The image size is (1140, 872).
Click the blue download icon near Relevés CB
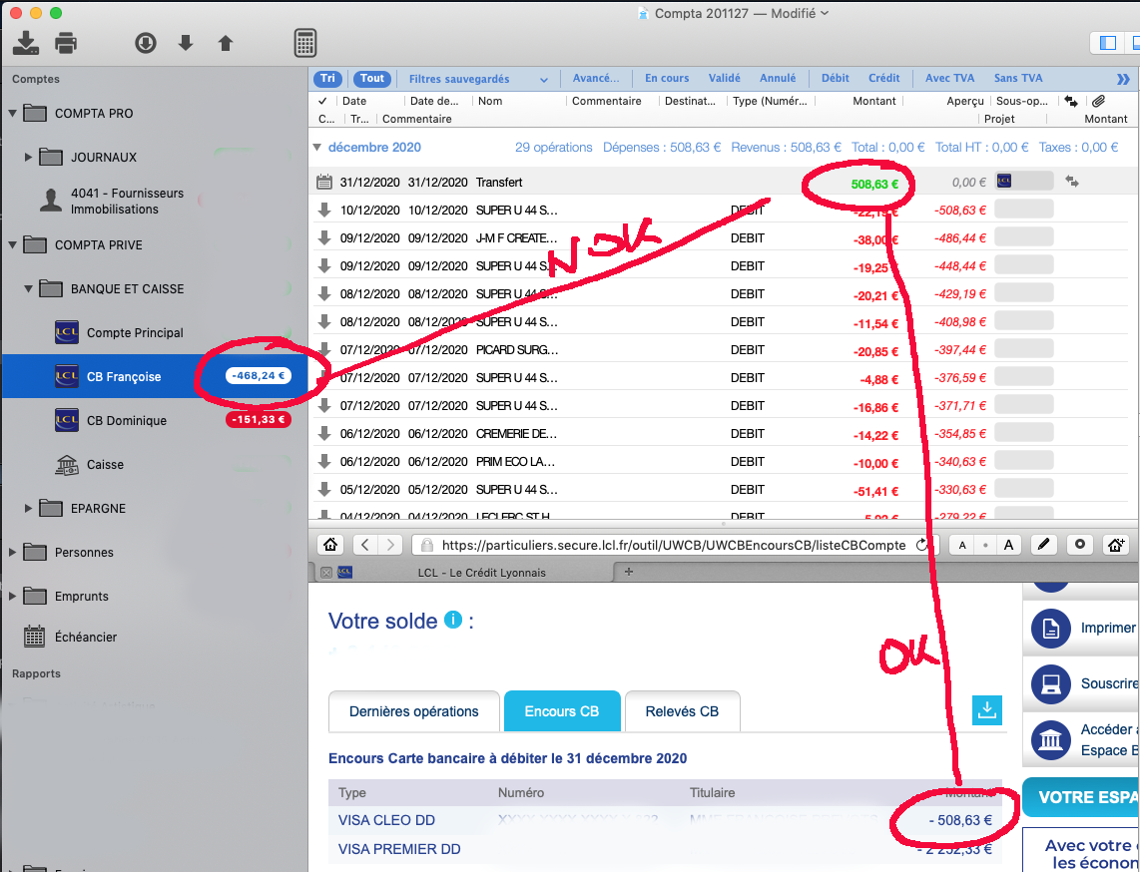click(986, 710)
